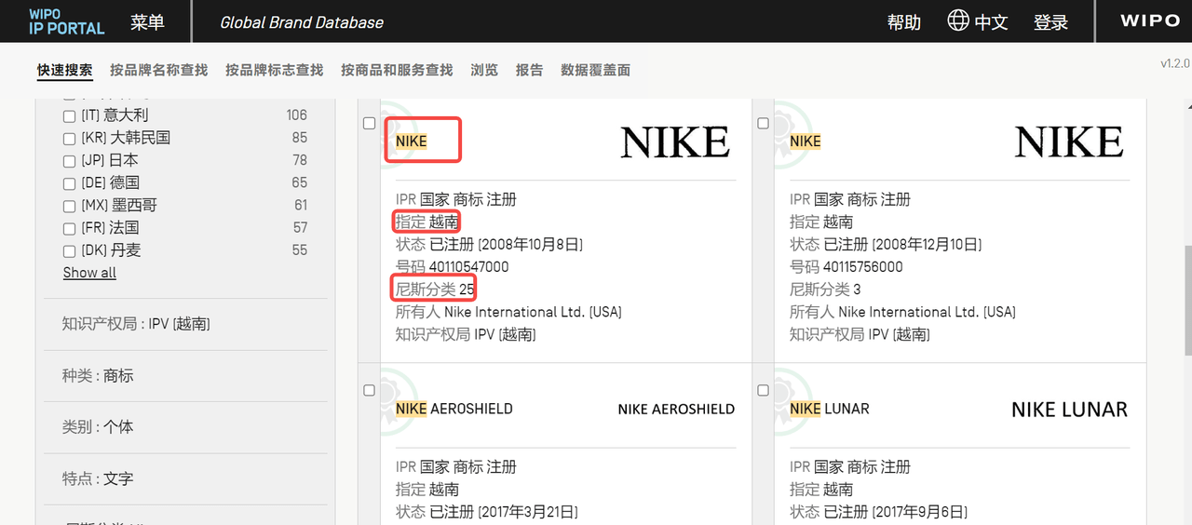Check the [IT] 意大利 filter checkbox
Screen dimensions: 1192x525
coord(69,116)
